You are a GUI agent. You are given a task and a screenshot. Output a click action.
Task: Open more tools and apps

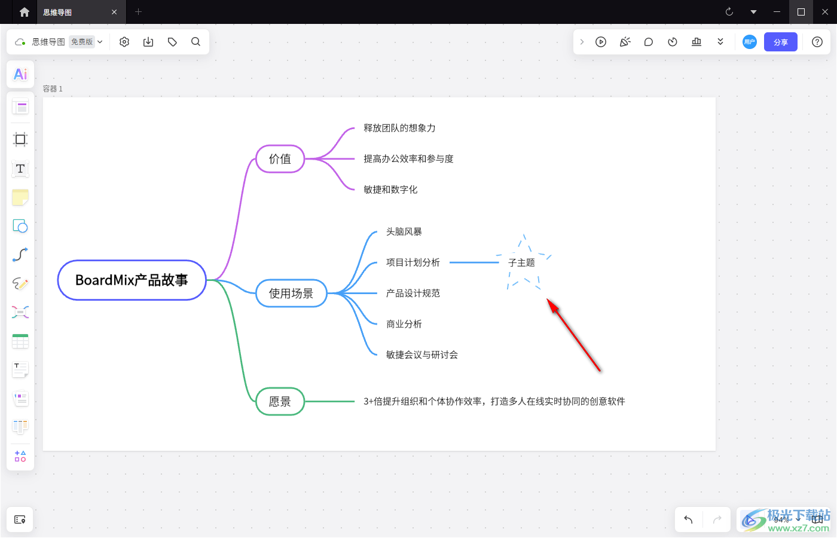[20, 456]
